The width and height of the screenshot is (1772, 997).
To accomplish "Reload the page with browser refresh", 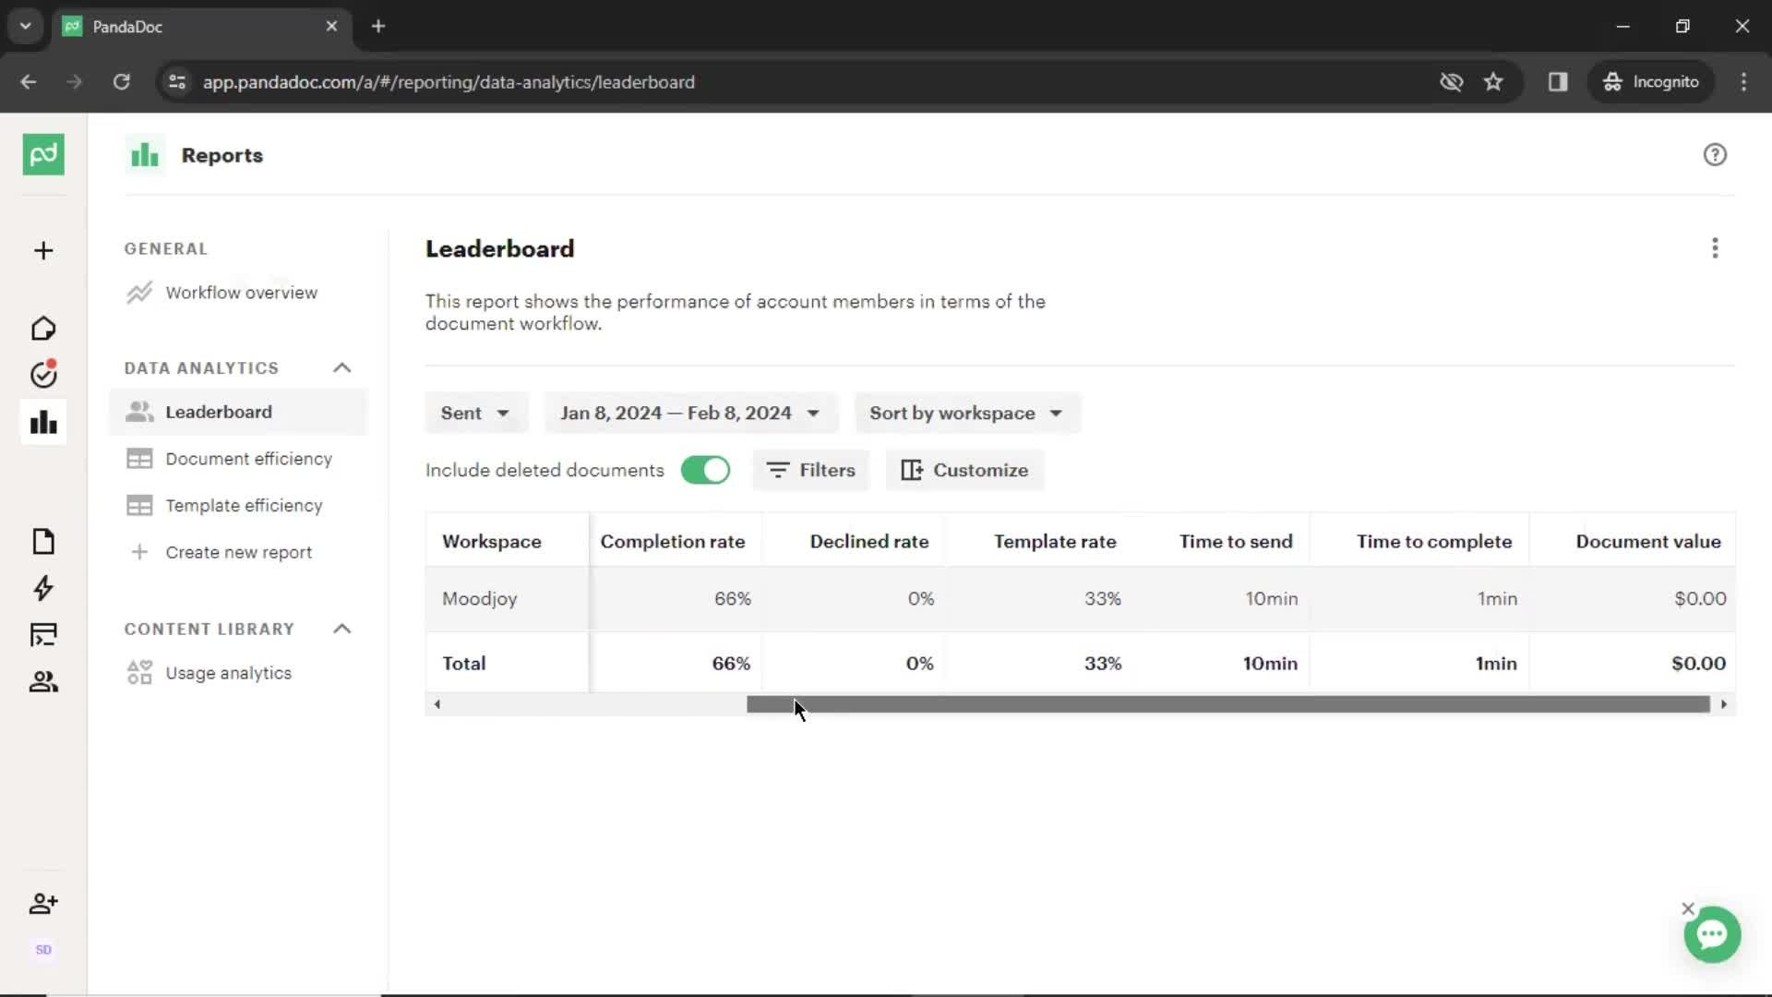I will [x=122, y=82].
